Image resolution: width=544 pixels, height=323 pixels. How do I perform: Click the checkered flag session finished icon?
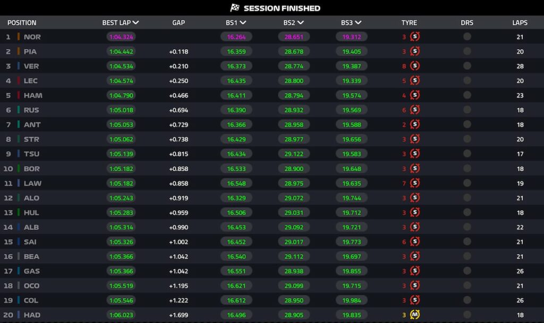pyautogui.click(x=235, y=7)
